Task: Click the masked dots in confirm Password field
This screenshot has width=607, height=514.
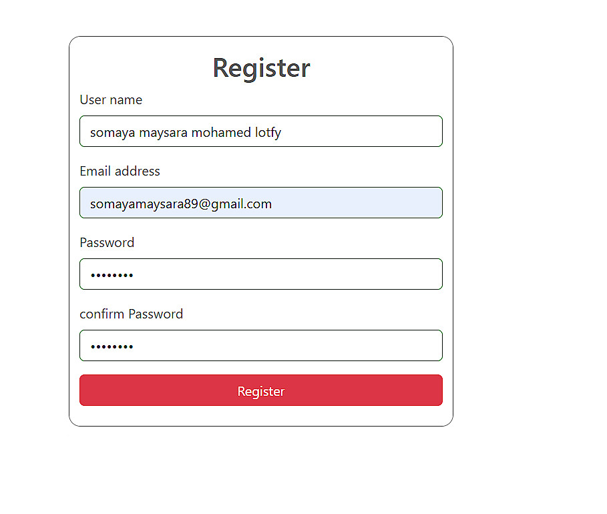Action: pos(112,346)
